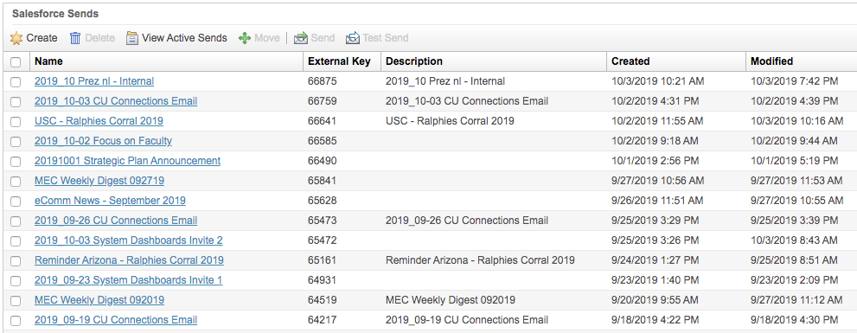Screen dimensions: 857x333
Task: Click external key 66641
Action: [x=323, y=121]
